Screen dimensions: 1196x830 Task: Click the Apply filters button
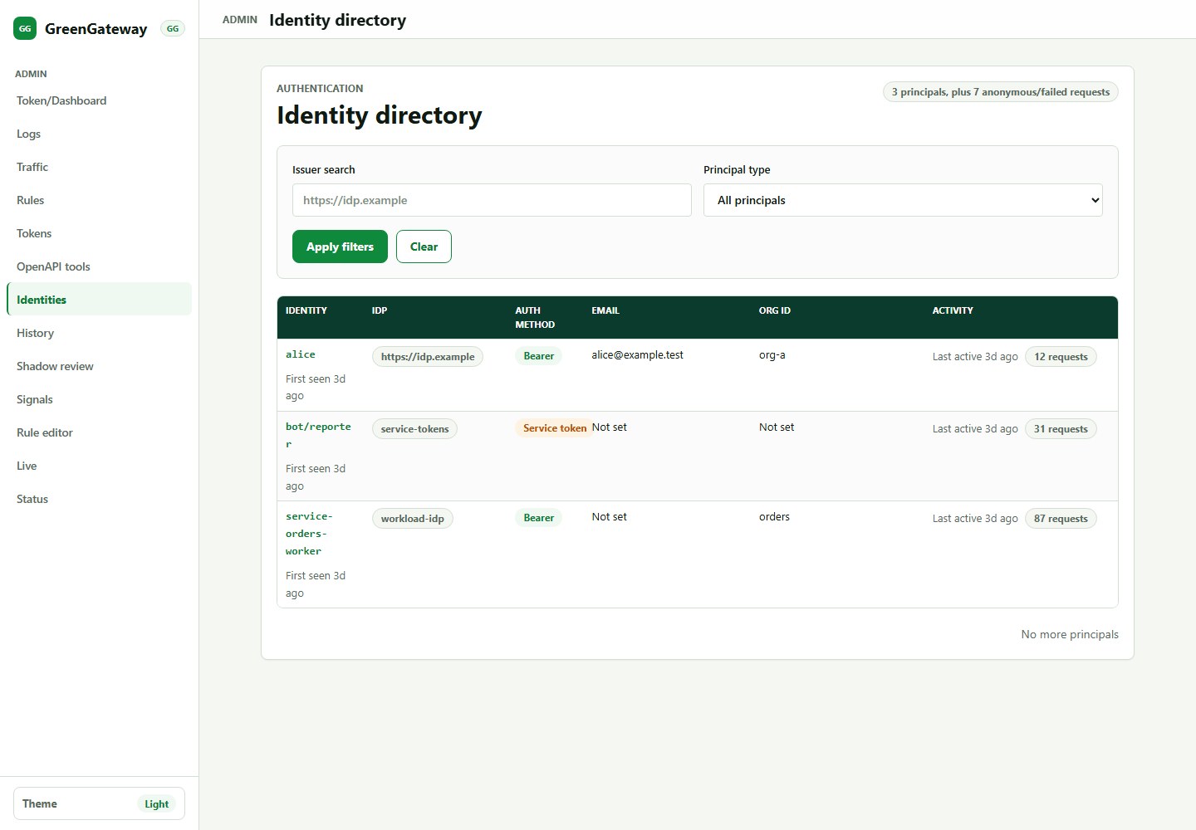[340, 247]
